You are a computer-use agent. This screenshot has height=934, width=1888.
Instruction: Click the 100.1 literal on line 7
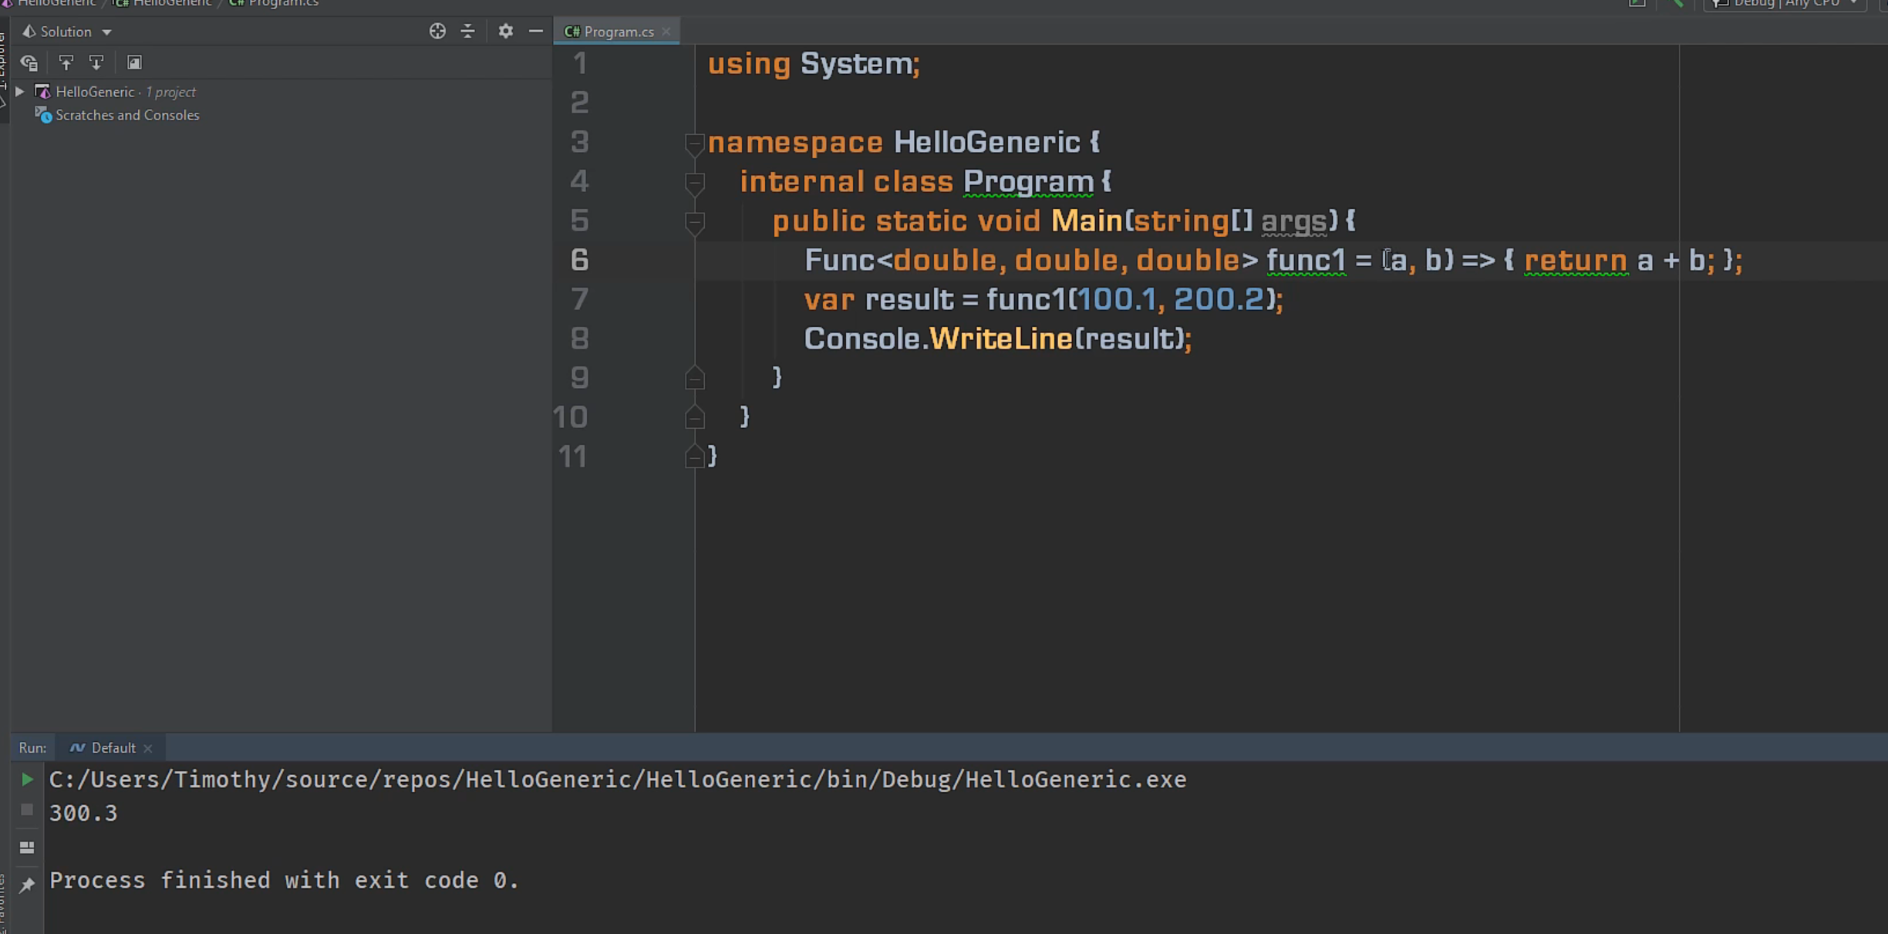[1116, 299]
